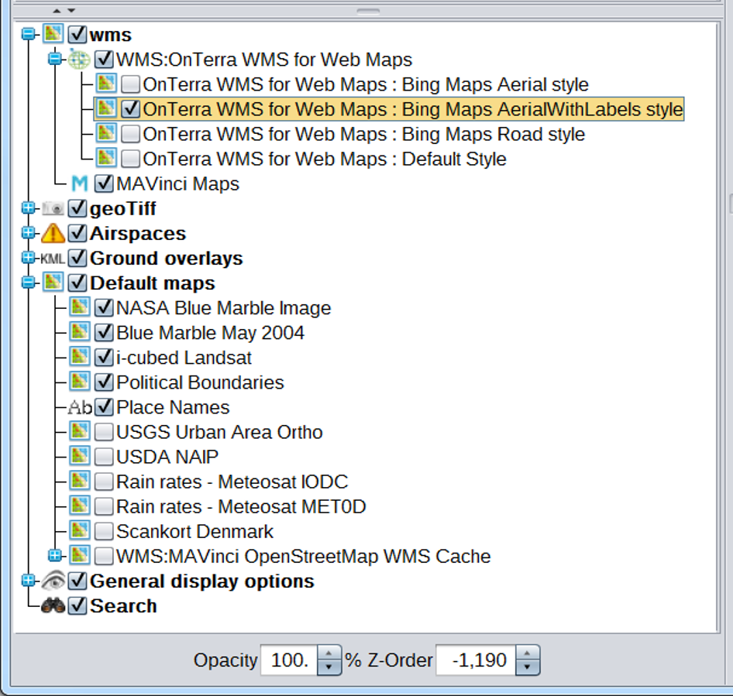The width and height of the screenshot is (733, 696).
Task: Select the i-cubed Landsat layer label
Action: pos(184,358)
